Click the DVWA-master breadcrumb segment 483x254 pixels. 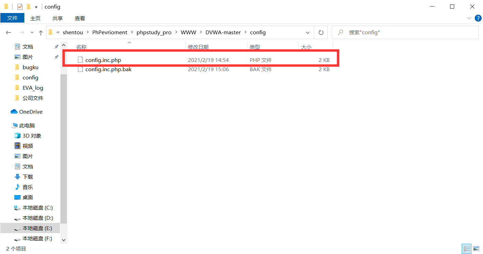tap(223, 33)
